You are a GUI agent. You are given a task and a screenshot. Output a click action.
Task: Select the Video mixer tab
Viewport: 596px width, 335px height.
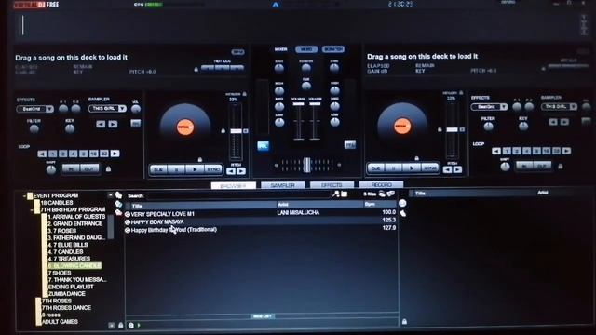[306, 49]
